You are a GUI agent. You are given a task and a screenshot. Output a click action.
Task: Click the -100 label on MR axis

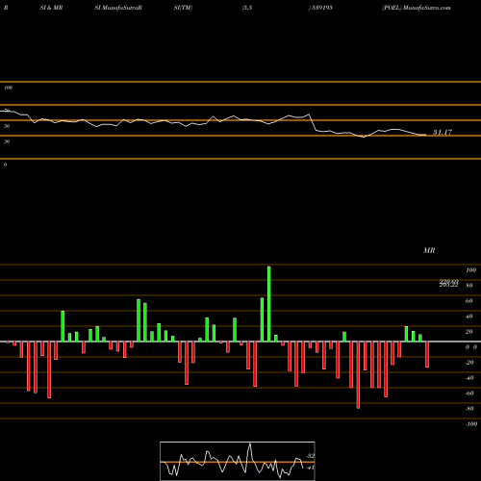pos(471,424)
